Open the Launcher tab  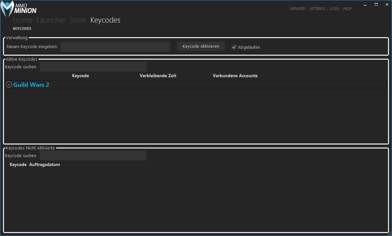51,20
